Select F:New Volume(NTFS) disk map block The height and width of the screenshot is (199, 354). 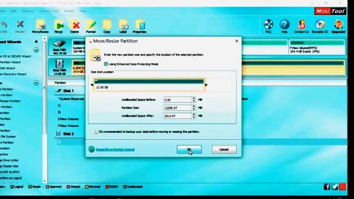click(x=317, y=46)
